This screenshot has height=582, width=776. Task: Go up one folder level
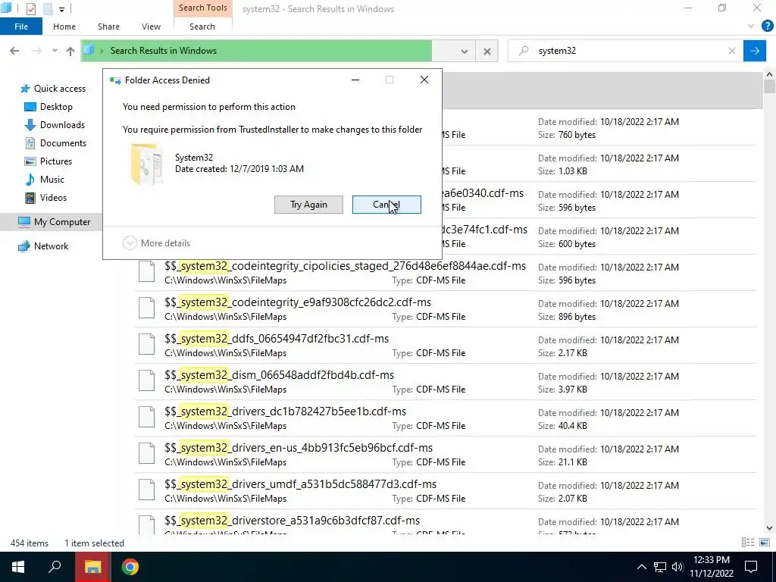click(x=70, y=51)
